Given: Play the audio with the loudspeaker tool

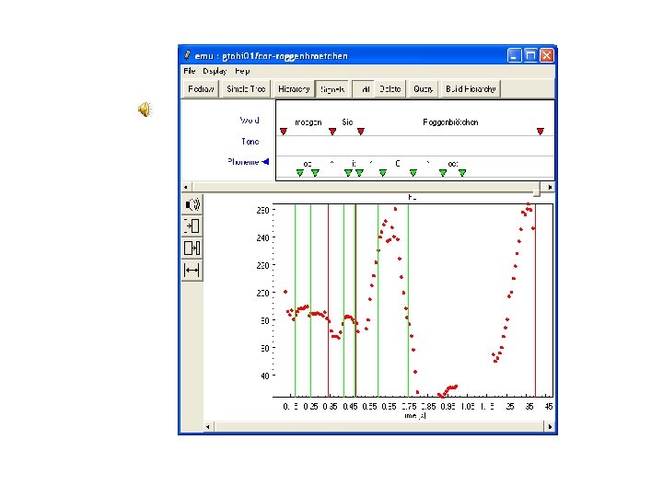Looking at the screenshot, I should coord(192,205).
